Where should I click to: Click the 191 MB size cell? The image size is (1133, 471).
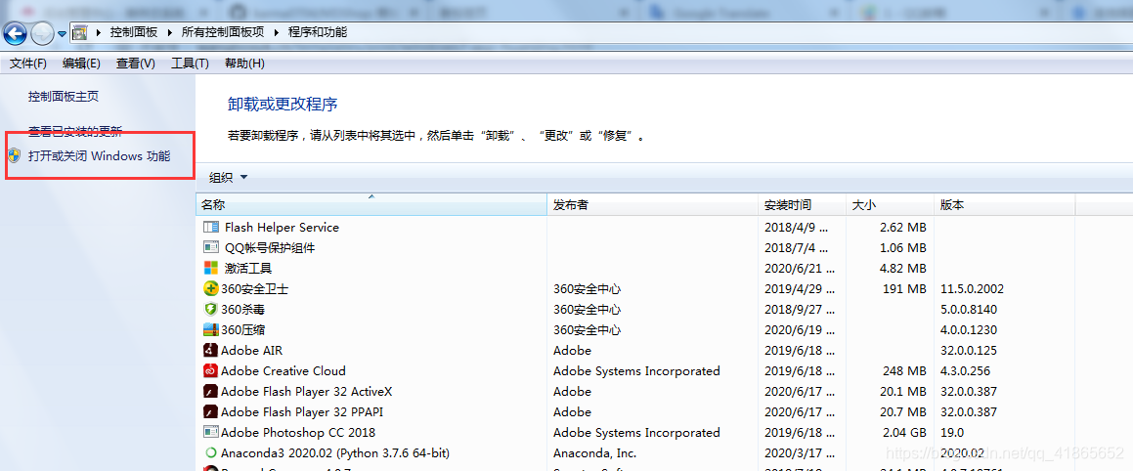(904, 289)
